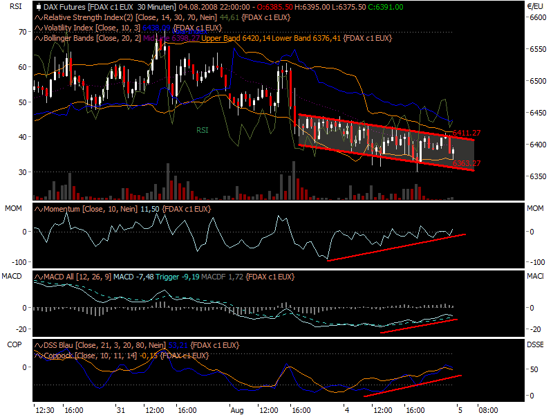
Task: Click the 6350 price axis label
Action: [538, 176]
